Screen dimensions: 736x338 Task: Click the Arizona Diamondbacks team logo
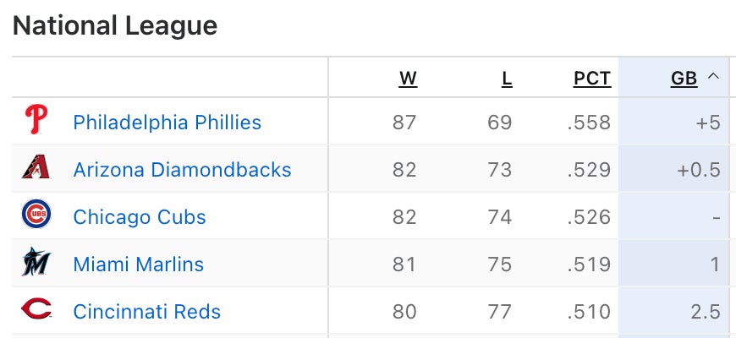pyautogui.click(x=36, y=169)
